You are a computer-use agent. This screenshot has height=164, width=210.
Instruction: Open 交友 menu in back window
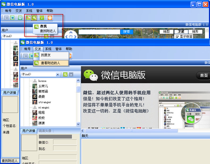click(x=19, y=11)
